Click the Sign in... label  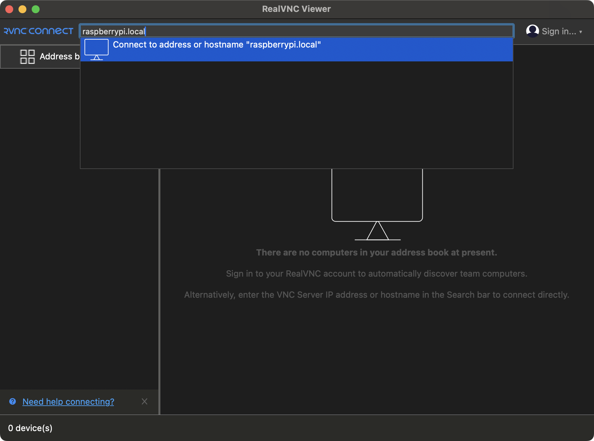click(558, 31)
